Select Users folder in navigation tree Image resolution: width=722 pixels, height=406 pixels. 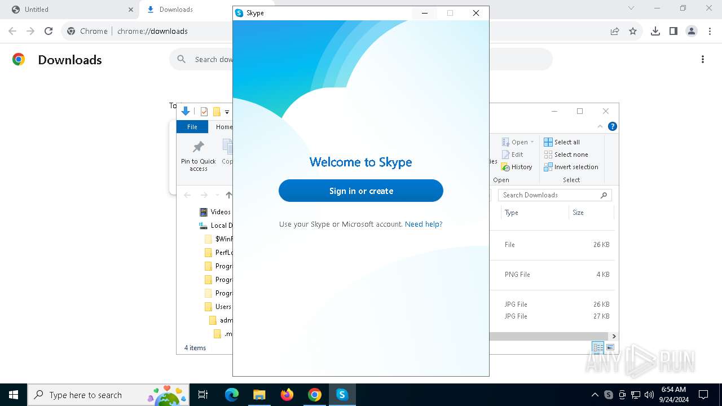(218, 307)
